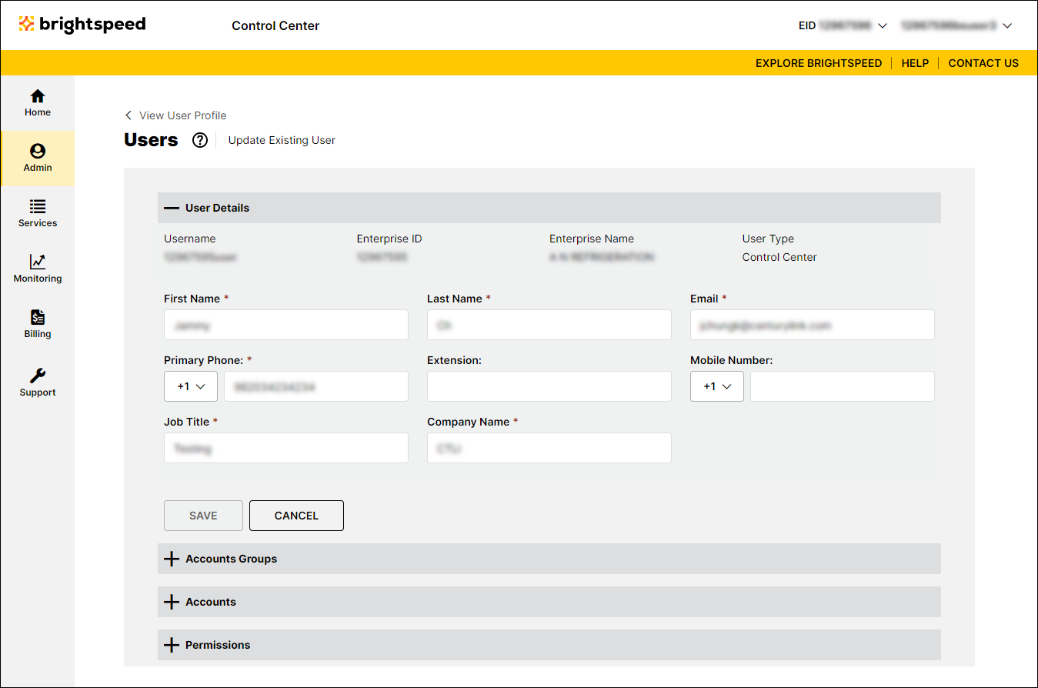Expand the Accounts section
This screenshot has height=688, width=1038.
[x=549, y=602]
